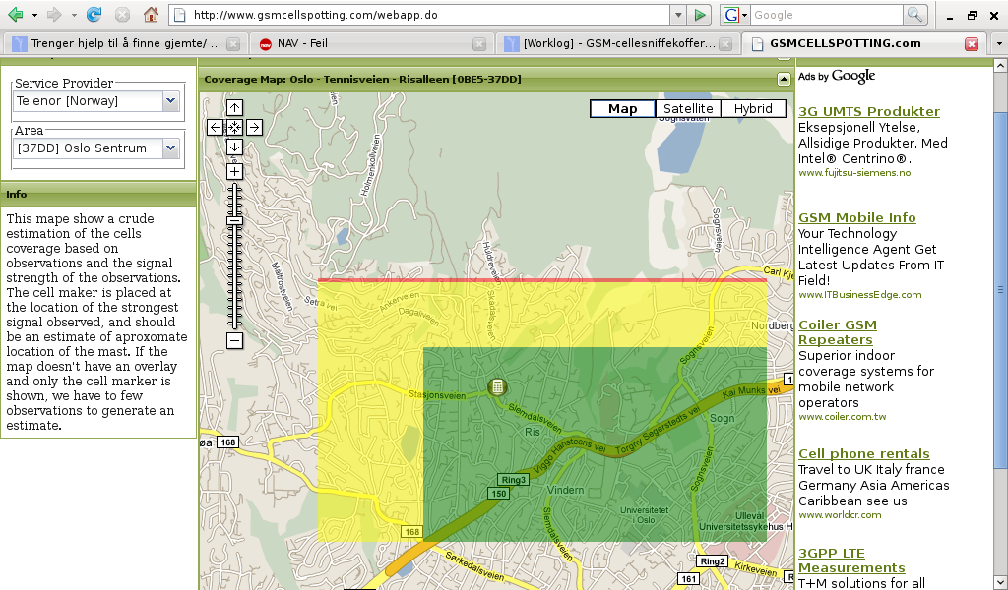Screen dimensions: 1008x590
Task: Open Coiler GSM Repeaters ad link
Action: (837, 332)
